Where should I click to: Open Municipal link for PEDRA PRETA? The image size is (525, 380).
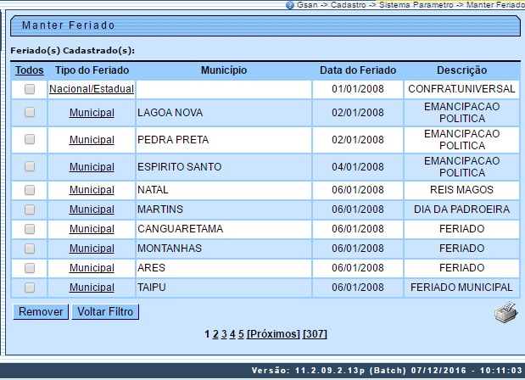point(92,140)
